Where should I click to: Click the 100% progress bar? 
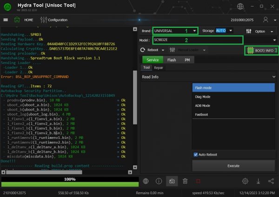click(70, 182)
